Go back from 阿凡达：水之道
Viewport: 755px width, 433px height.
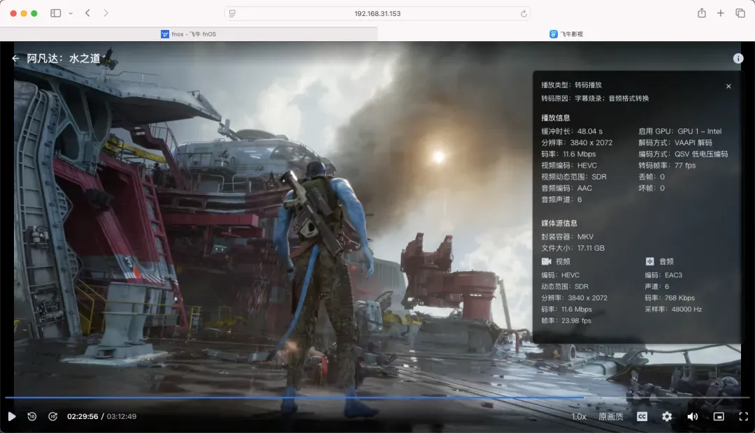pos(15,59)
